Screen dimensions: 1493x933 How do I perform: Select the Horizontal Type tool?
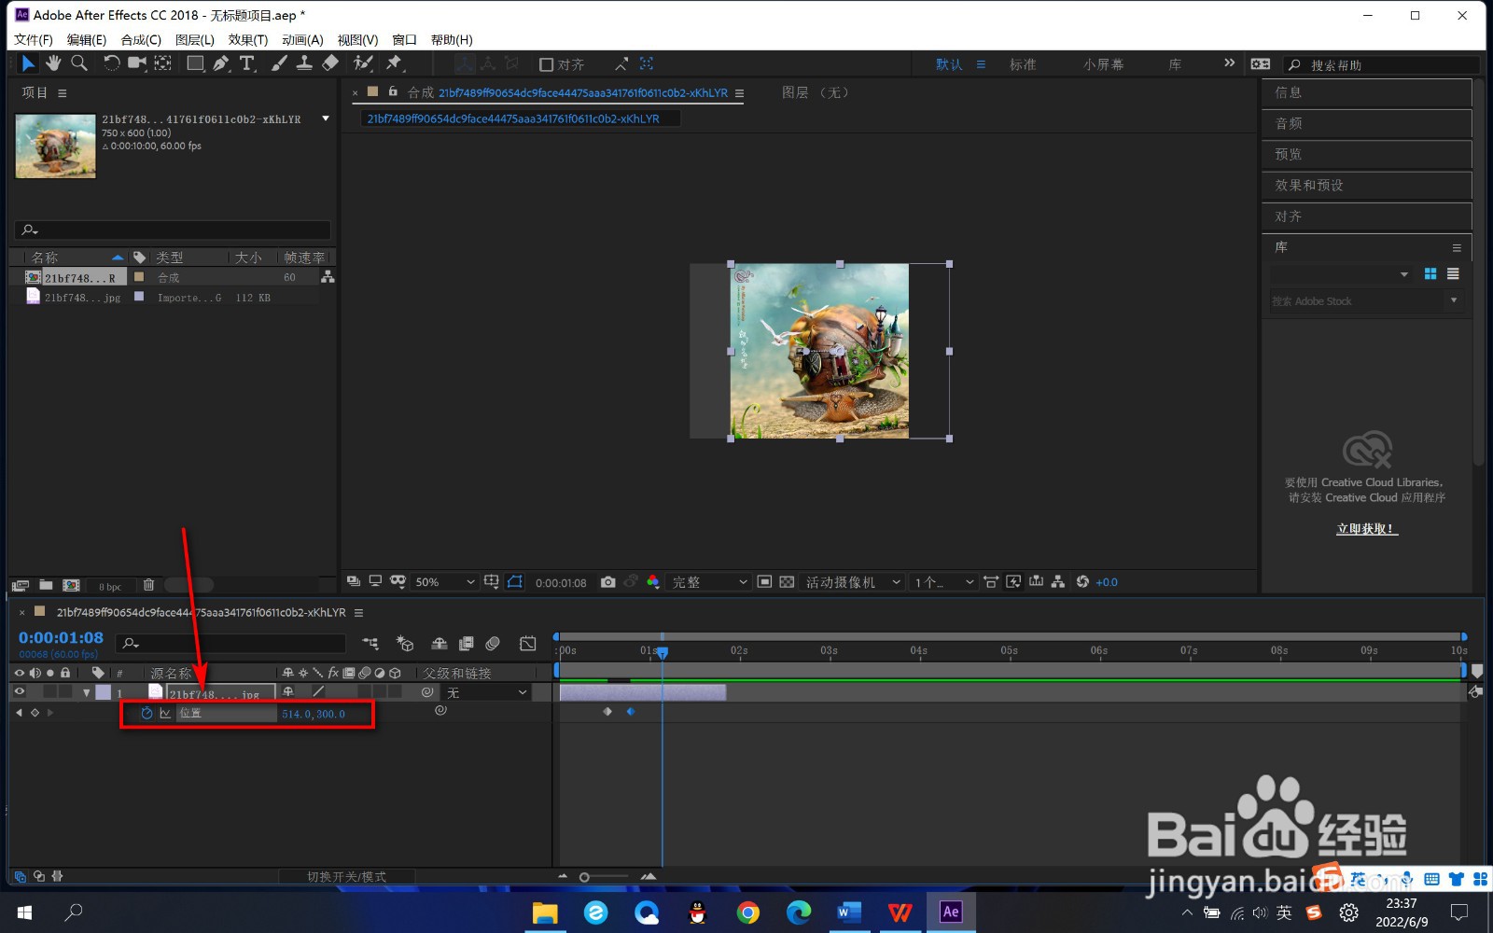click(247, 63)
